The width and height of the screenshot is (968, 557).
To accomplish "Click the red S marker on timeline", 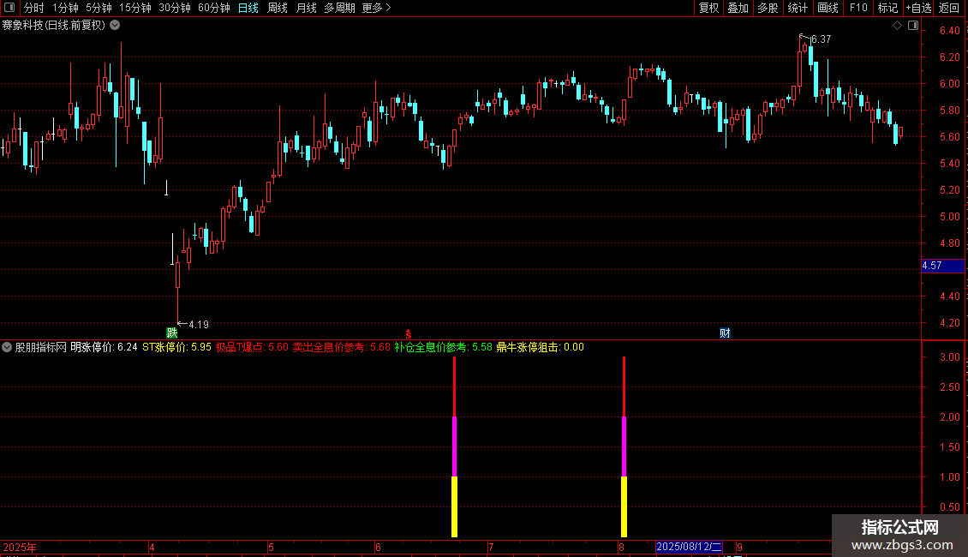I will tap(408, 333).
